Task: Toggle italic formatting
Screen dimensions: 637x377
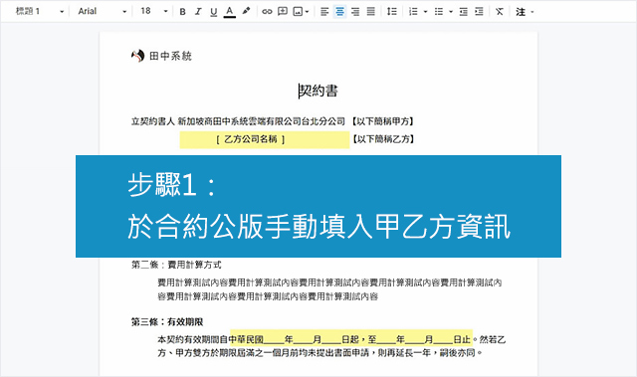Action: point(198,12)
